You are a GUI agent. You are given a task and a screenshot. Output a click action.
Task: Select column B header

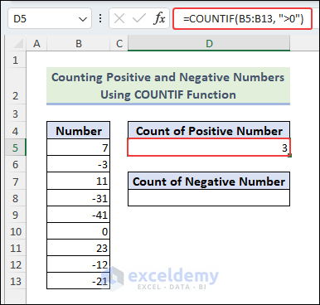click(x=79, y=44)
